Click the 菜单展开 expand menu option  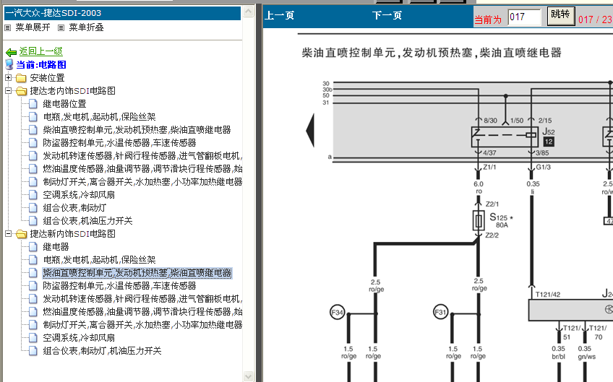(x=33, y=27)
